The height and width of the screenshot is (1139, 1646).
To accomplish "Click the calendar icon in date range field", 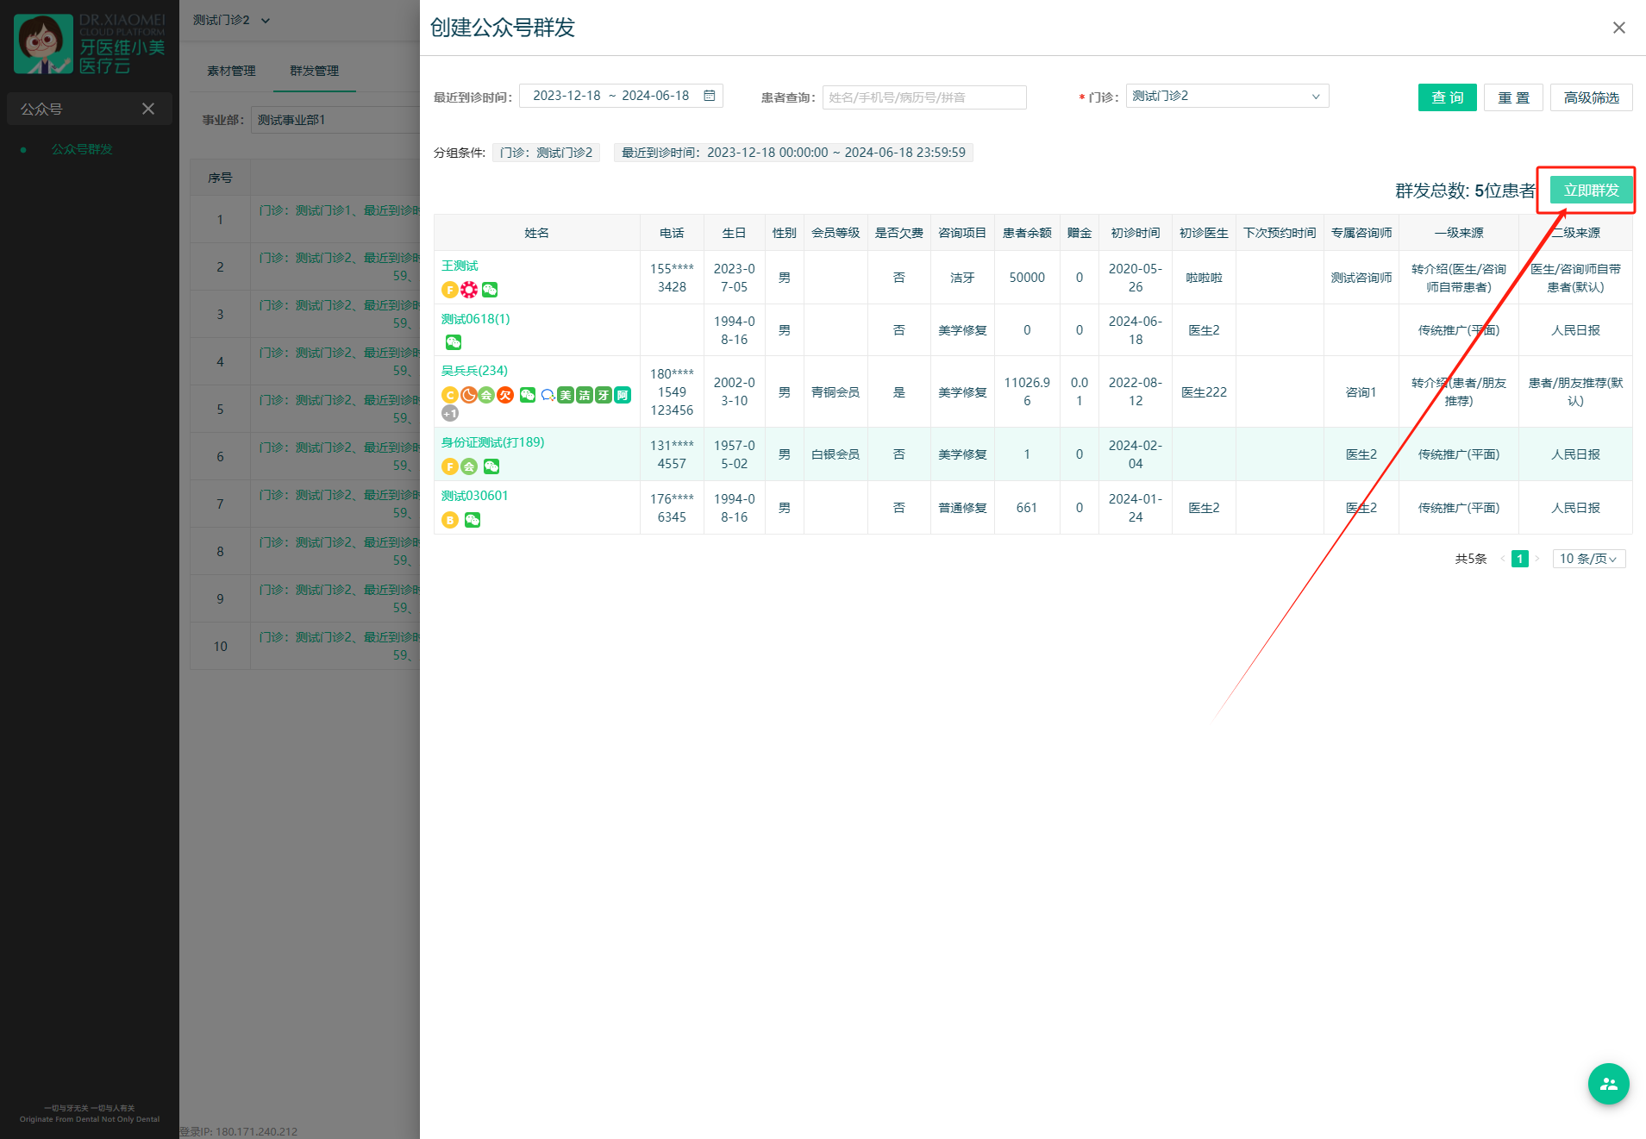I will click(709, 96).
